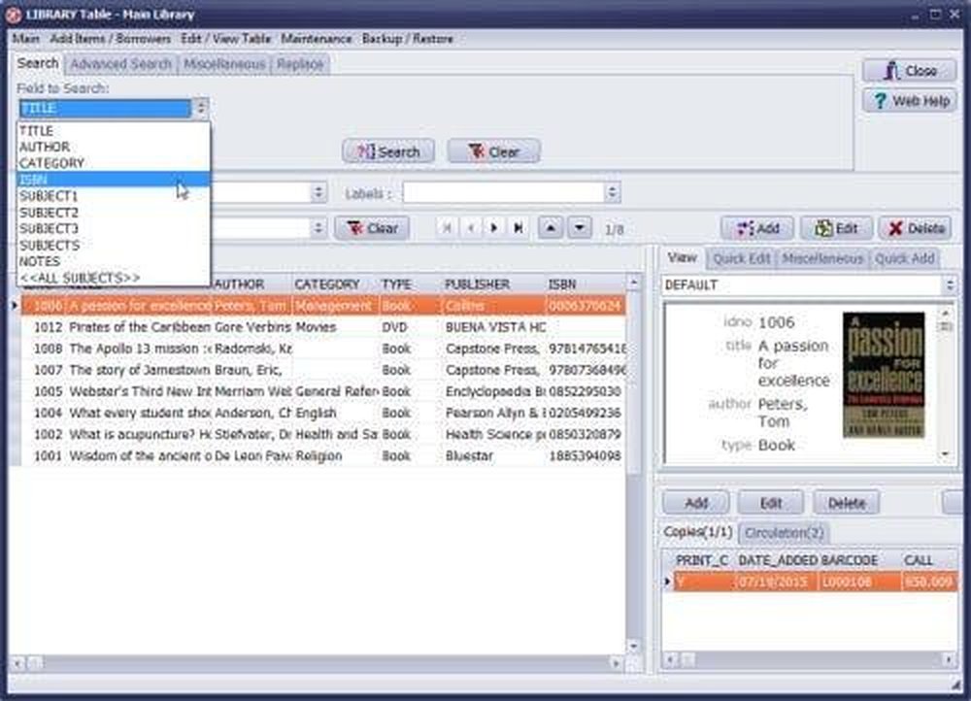Open the Maintenance menu
Viewport: 971px width, 701px height.
pos(317,39)
